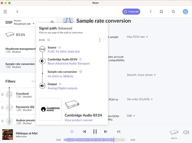Open search with the magnifier icon

pos(173,12)
